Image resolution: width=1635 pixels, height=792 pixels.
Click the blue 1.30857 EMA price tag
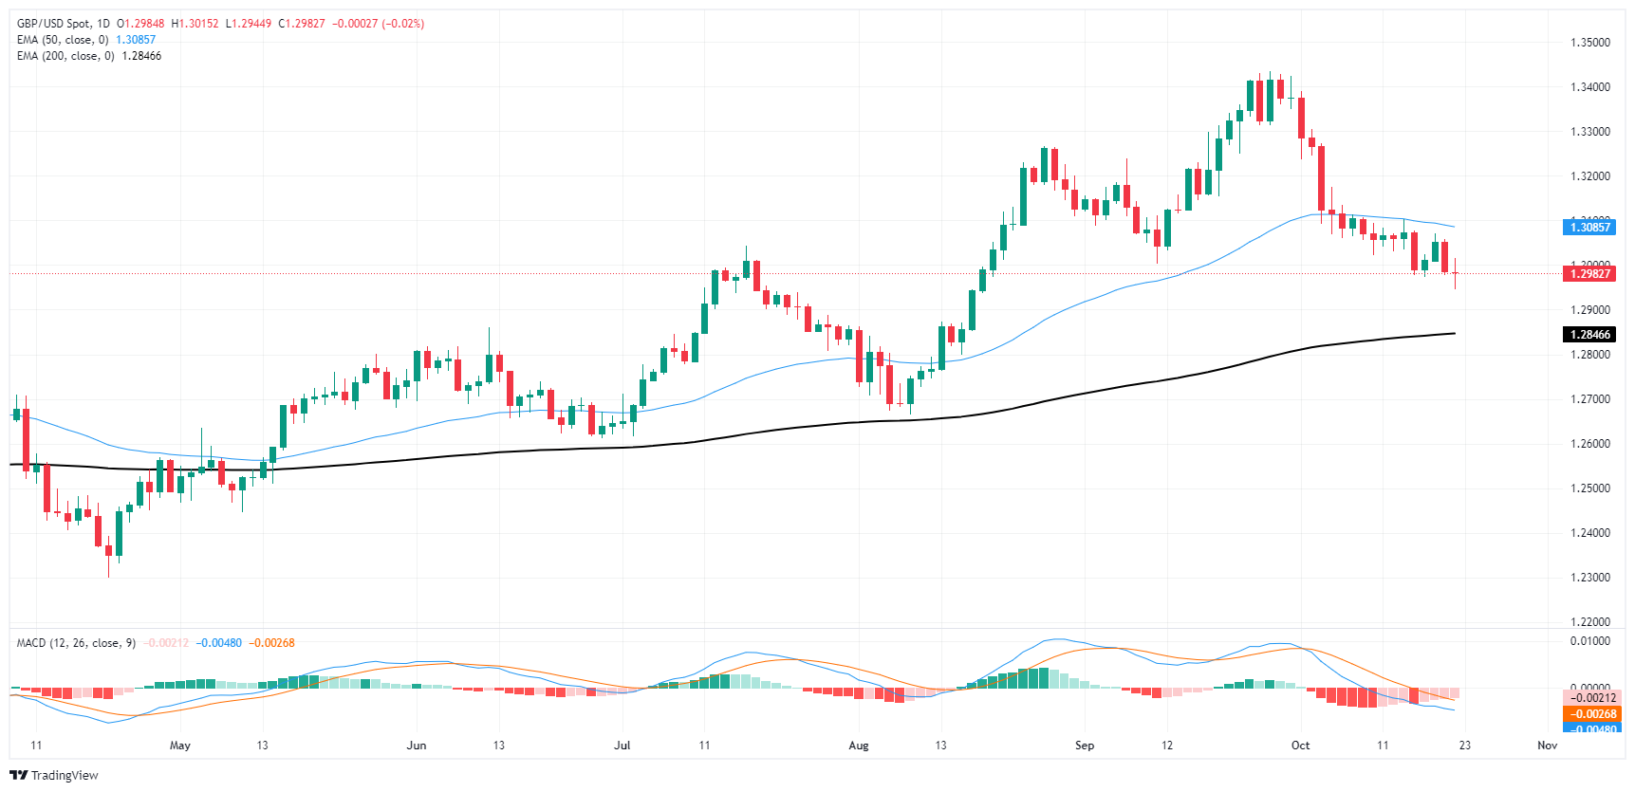(x=1589, y=227)
